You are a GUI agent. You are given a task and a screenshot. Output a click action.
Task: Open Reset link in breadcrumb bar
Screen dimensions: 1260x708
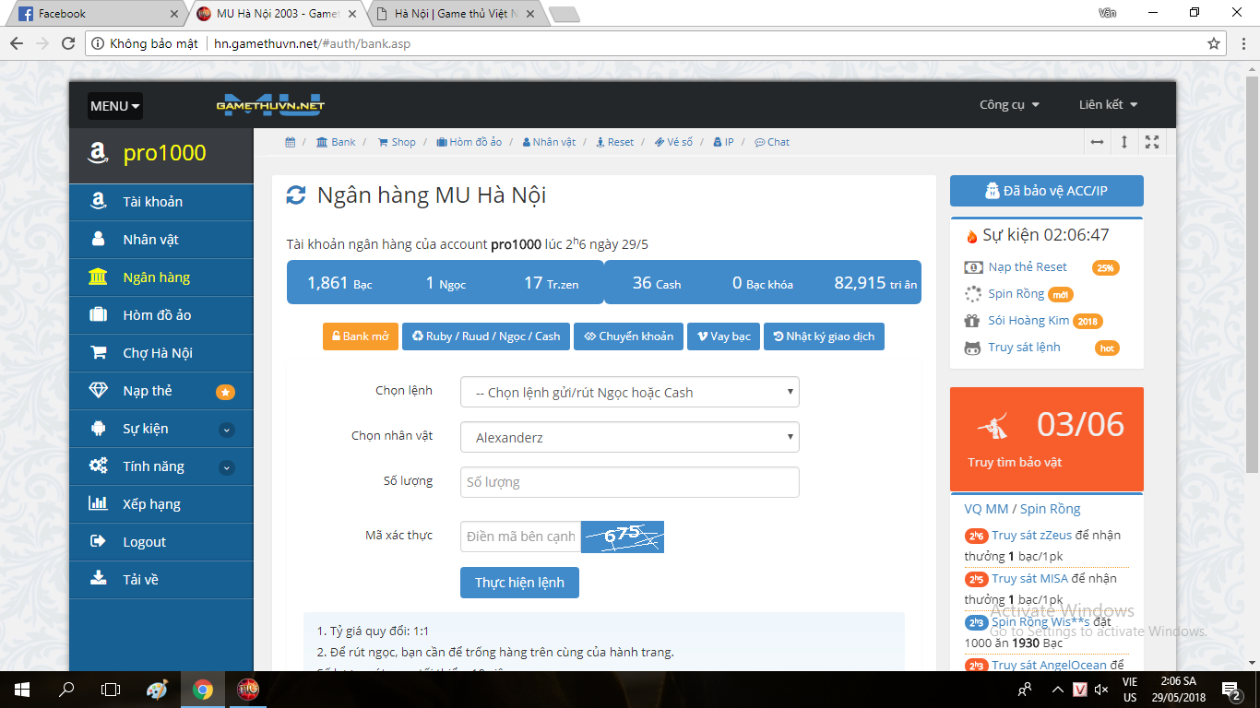614,142
